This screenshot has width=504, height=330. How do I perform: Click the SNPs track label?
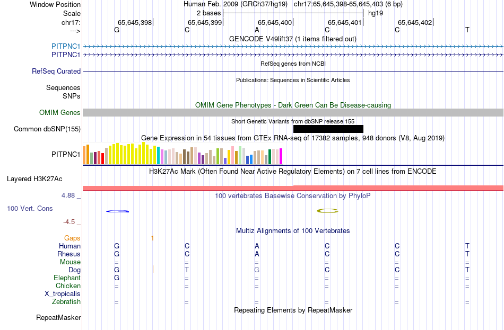click(72, 96)
